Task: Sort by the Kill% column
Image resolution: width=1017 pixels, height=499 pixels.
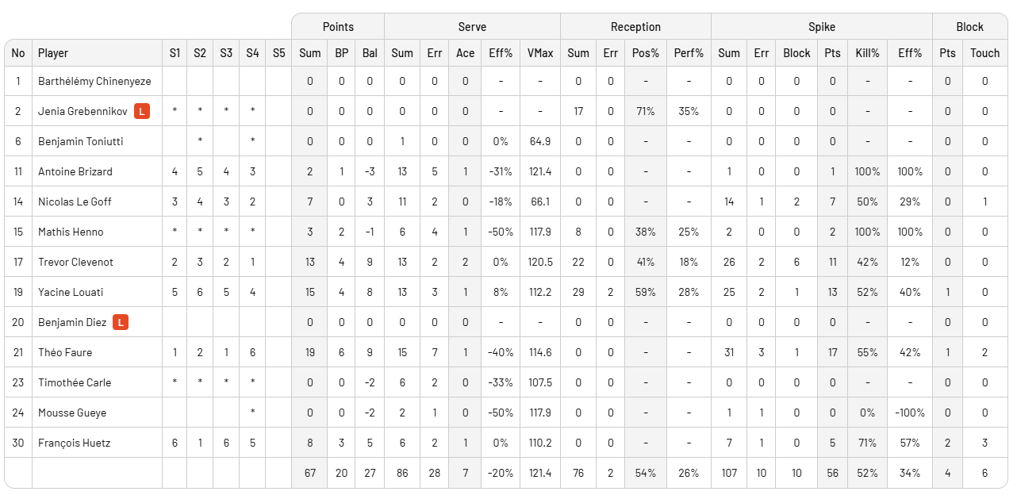Action: 867,53
